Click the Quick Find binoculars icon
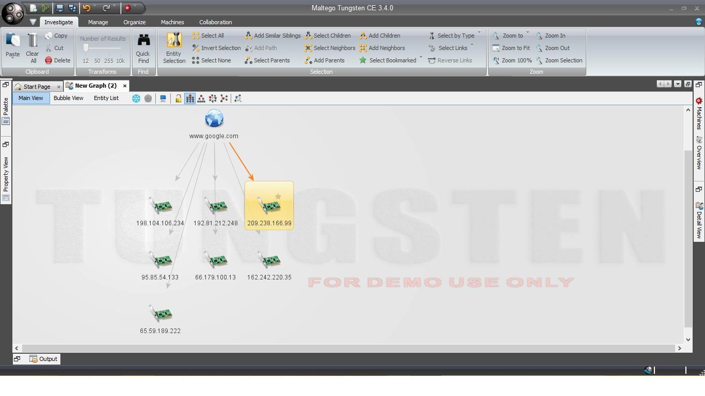 coord(143,40)
